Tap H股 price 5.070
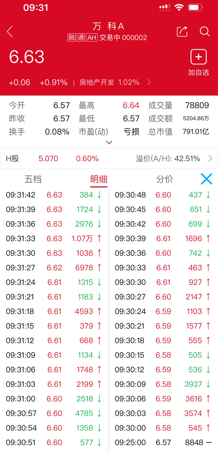The width and height of the screenshot is (218, 451). point(48,159)
